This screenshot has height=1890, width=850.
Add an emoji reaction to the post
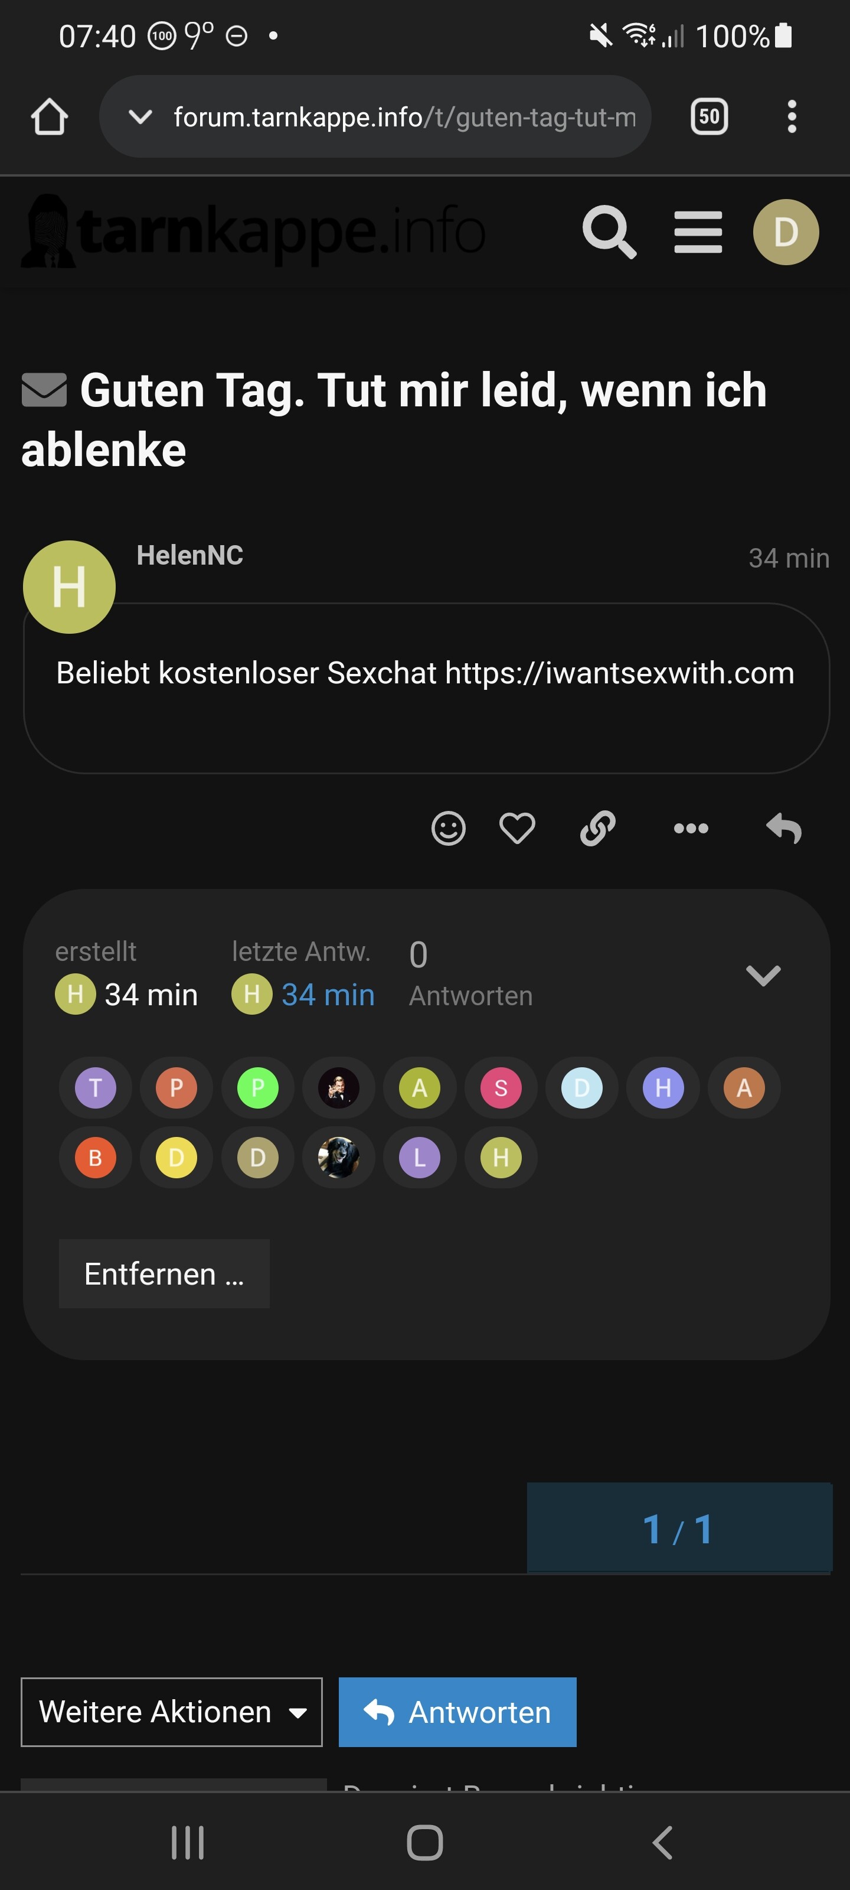click(x=448, y=828)
